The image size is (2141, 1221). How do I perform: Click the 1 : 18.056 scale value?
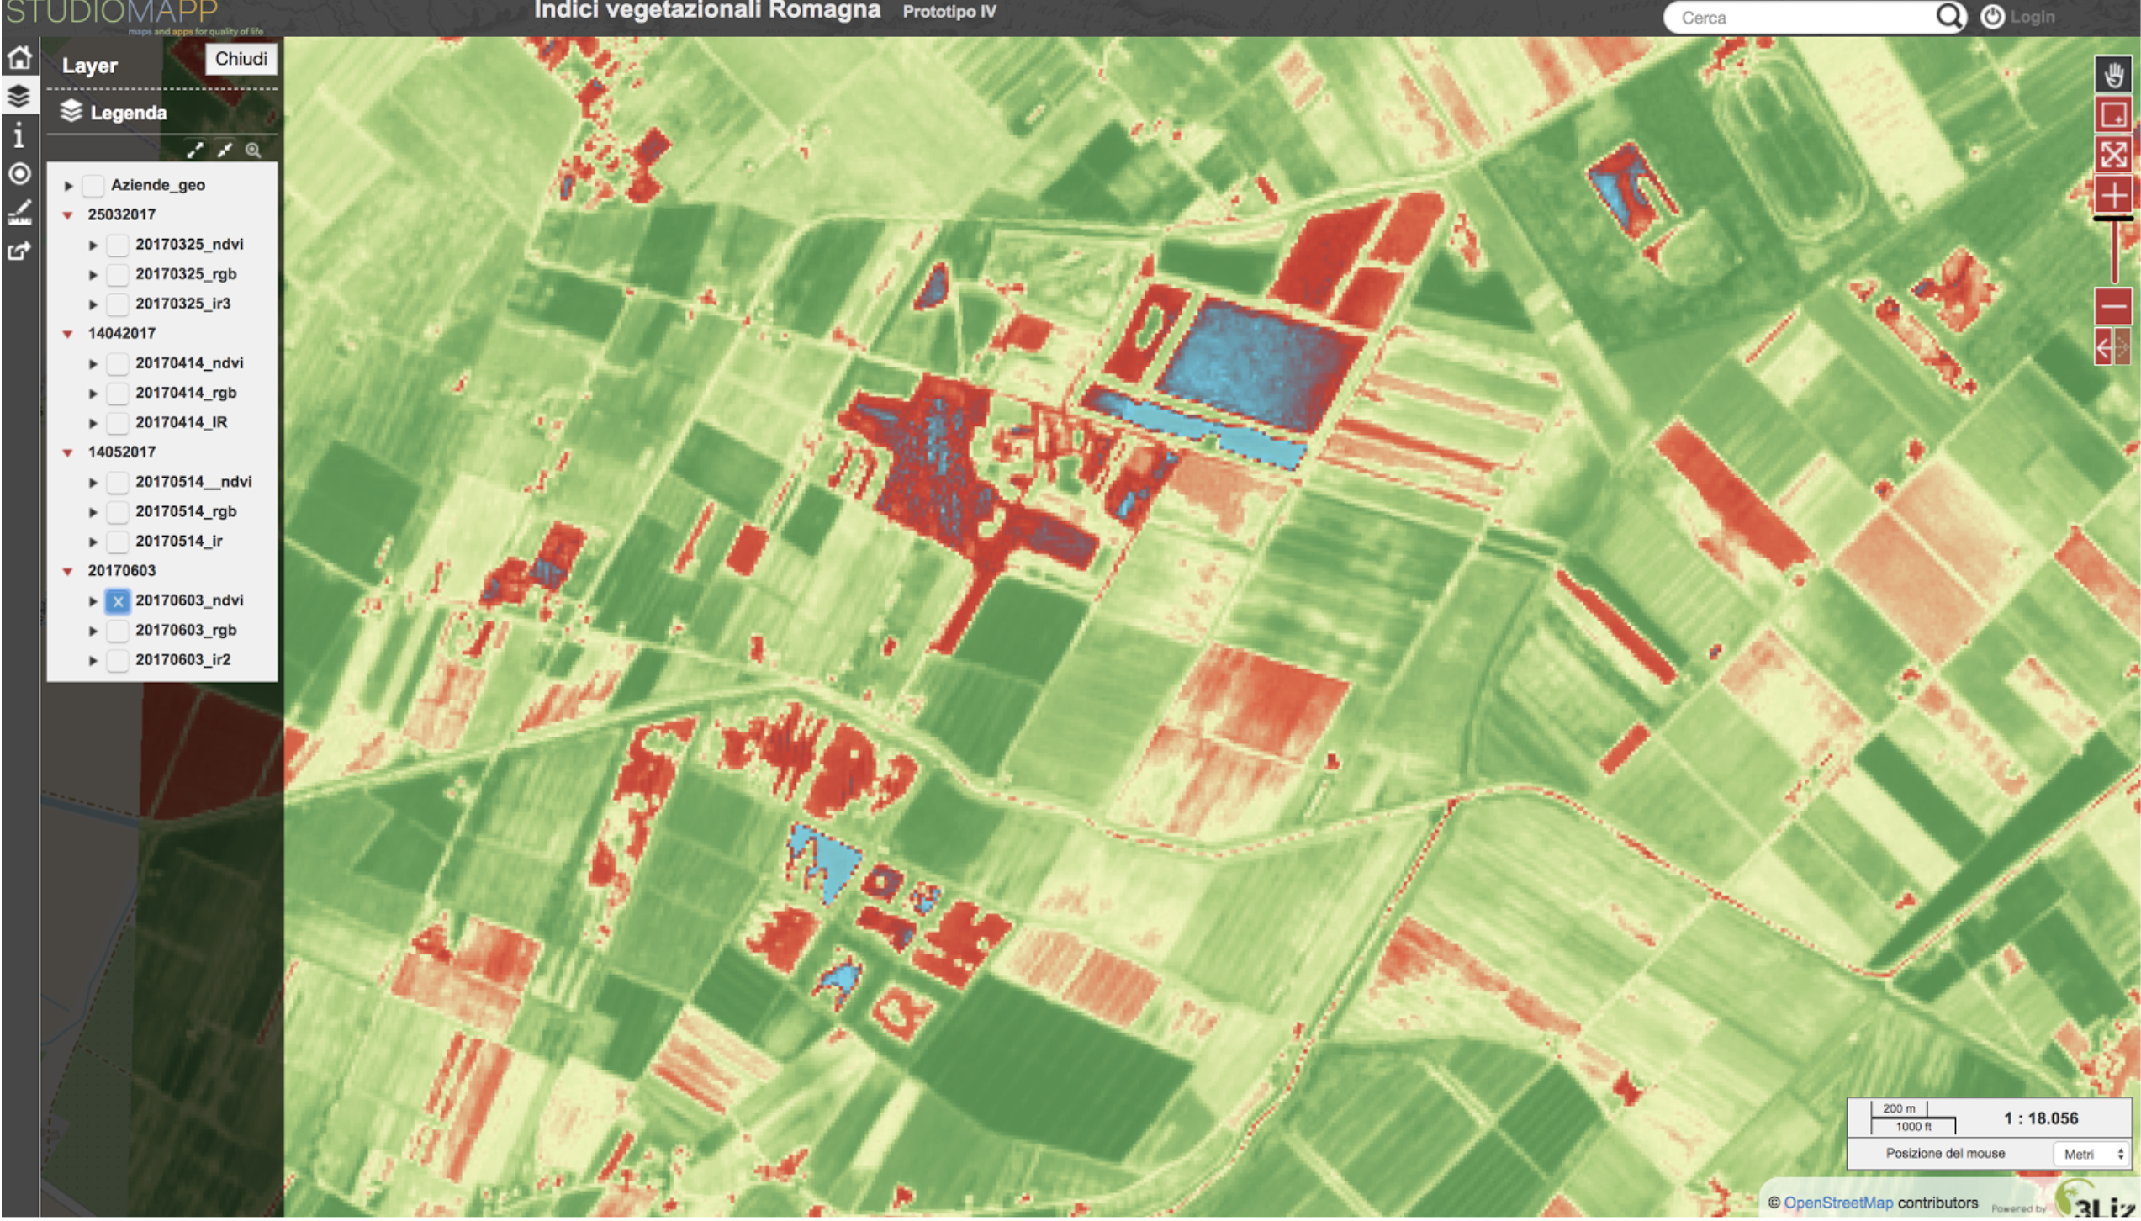click(2040, 1119)
